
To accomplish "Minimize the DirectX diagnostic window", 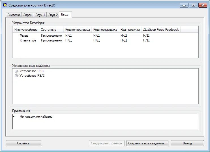I will [x=184, y=5].
